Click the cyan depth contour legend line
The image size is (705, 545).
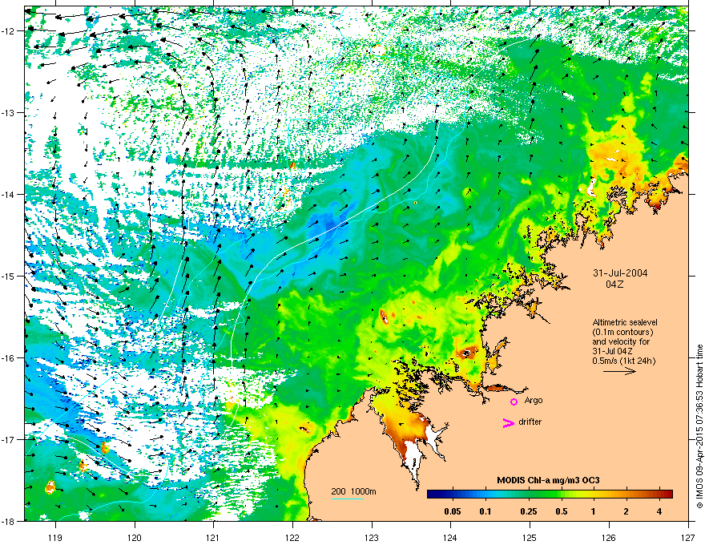(x=348, y=499)
